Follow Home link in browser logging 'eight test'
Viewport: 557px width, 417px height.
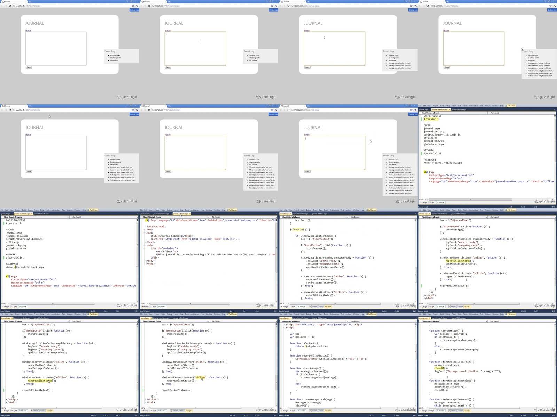(x=307, y=135)
